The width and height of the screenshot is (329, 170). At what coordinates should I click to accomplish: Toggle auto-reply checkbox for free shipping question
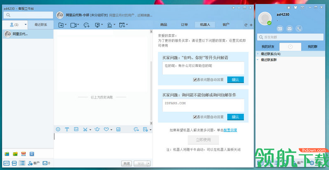[x=195, y=117]
